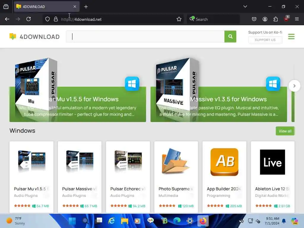304x228 pixels.
Task: Click Programming category under App Builder
Action: pyautogui.click(x=218, y=196)
